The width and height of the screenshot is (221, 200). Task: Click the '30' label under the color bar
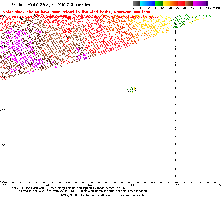(177, 8)
